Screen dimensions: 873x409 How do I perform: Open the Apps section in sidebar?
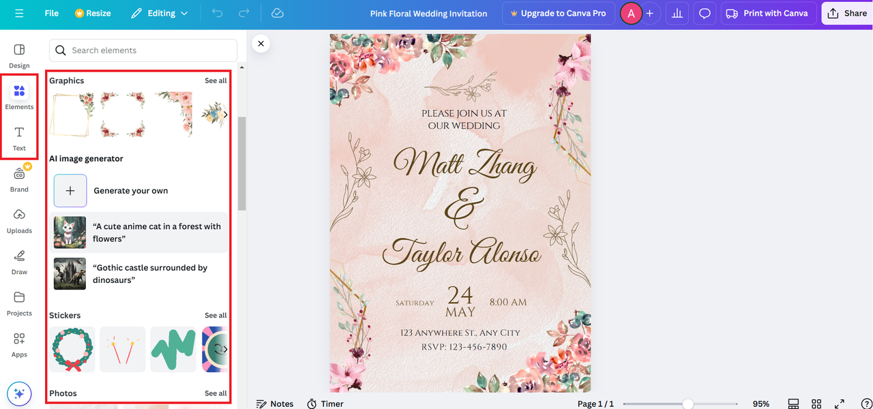coord(19,345)
